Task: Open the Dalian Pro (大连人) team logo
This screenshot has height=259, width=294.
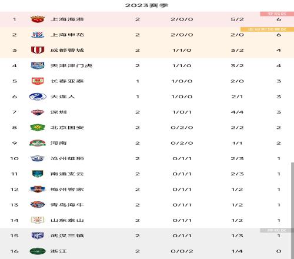Action: point(38,97)
